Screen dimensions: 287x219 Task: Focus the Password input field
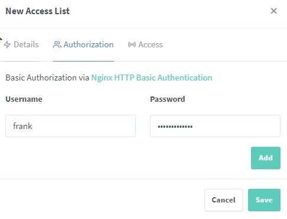[215, 126]
